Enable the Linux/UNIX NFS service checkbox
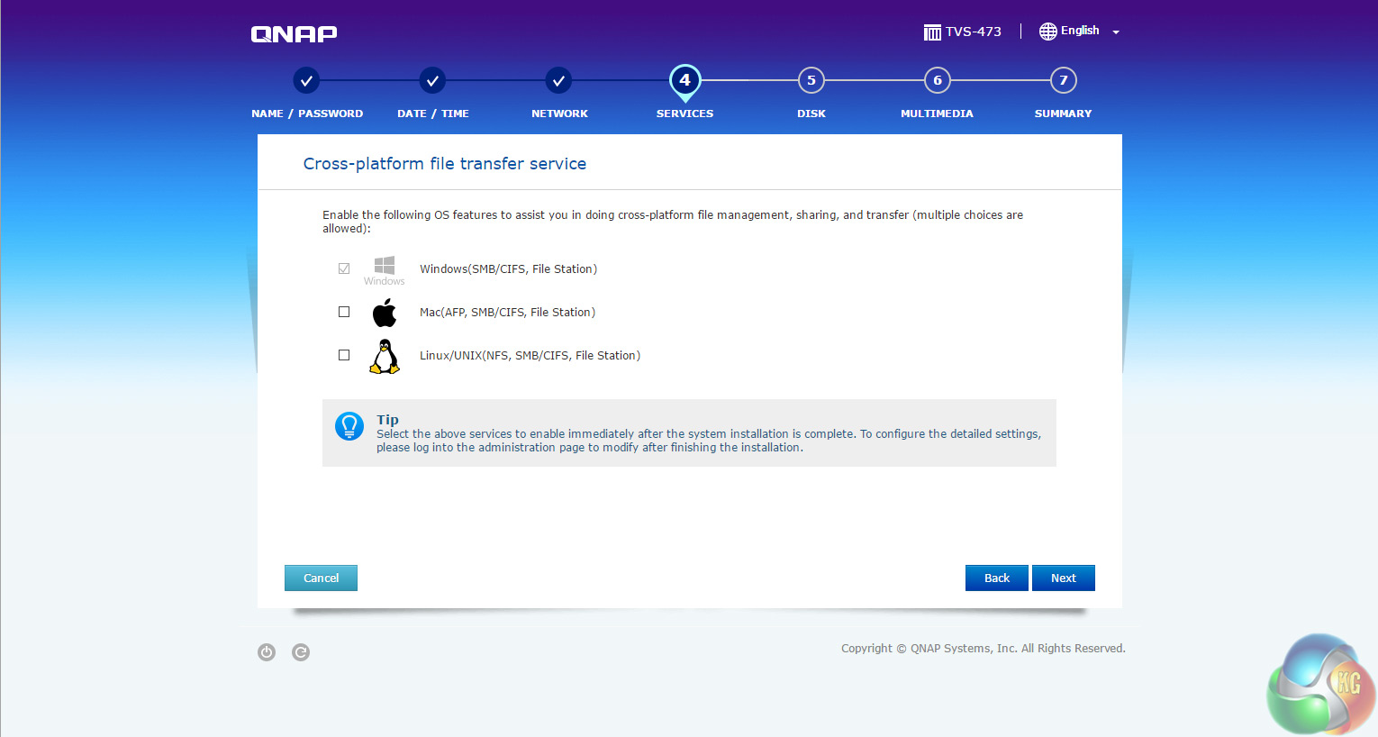Viewport: 1378px width, 737px height. coord(344,355)
